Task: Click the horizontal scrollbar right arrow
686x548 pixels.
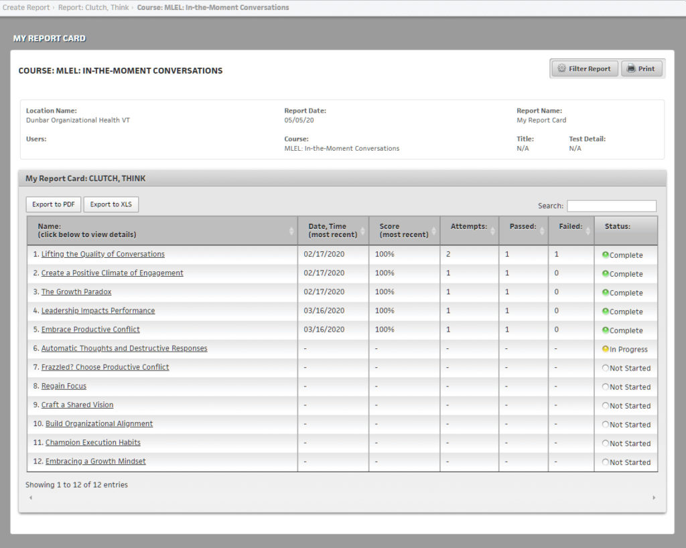Action: 654,498
